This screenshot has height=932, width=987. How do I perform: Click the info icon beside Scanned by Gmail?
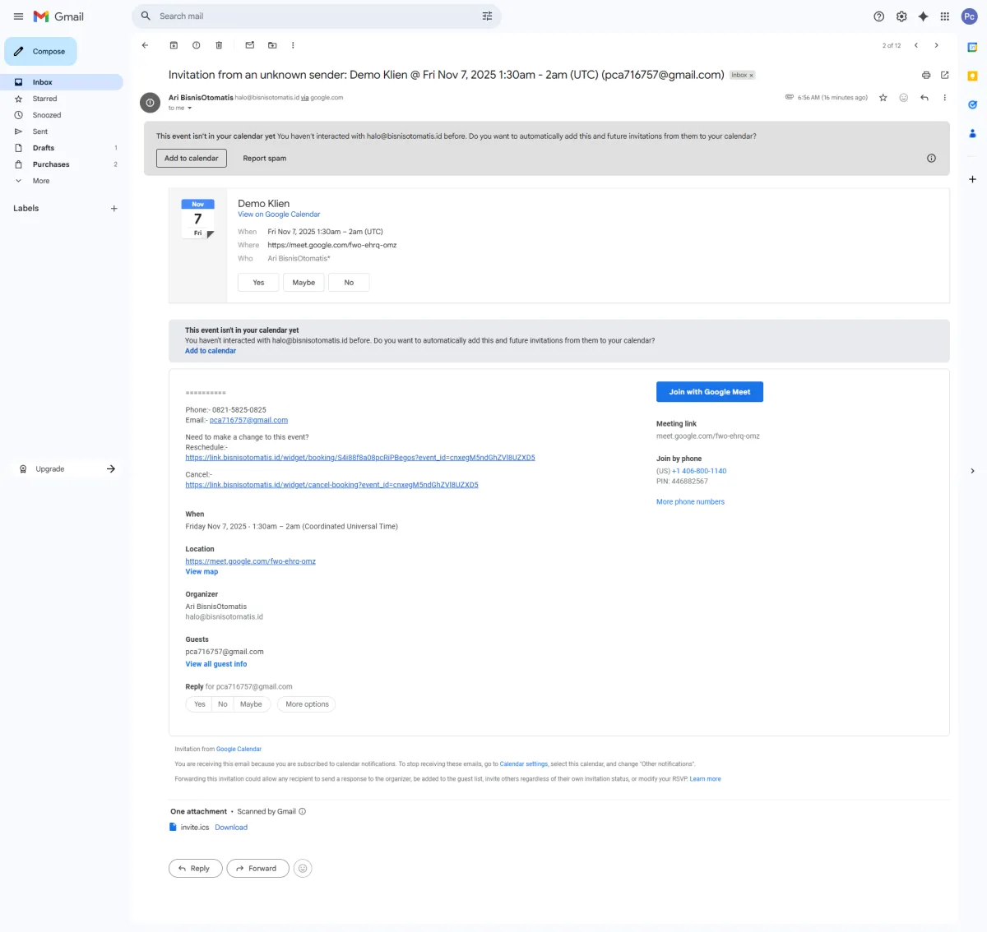(302, 811)
